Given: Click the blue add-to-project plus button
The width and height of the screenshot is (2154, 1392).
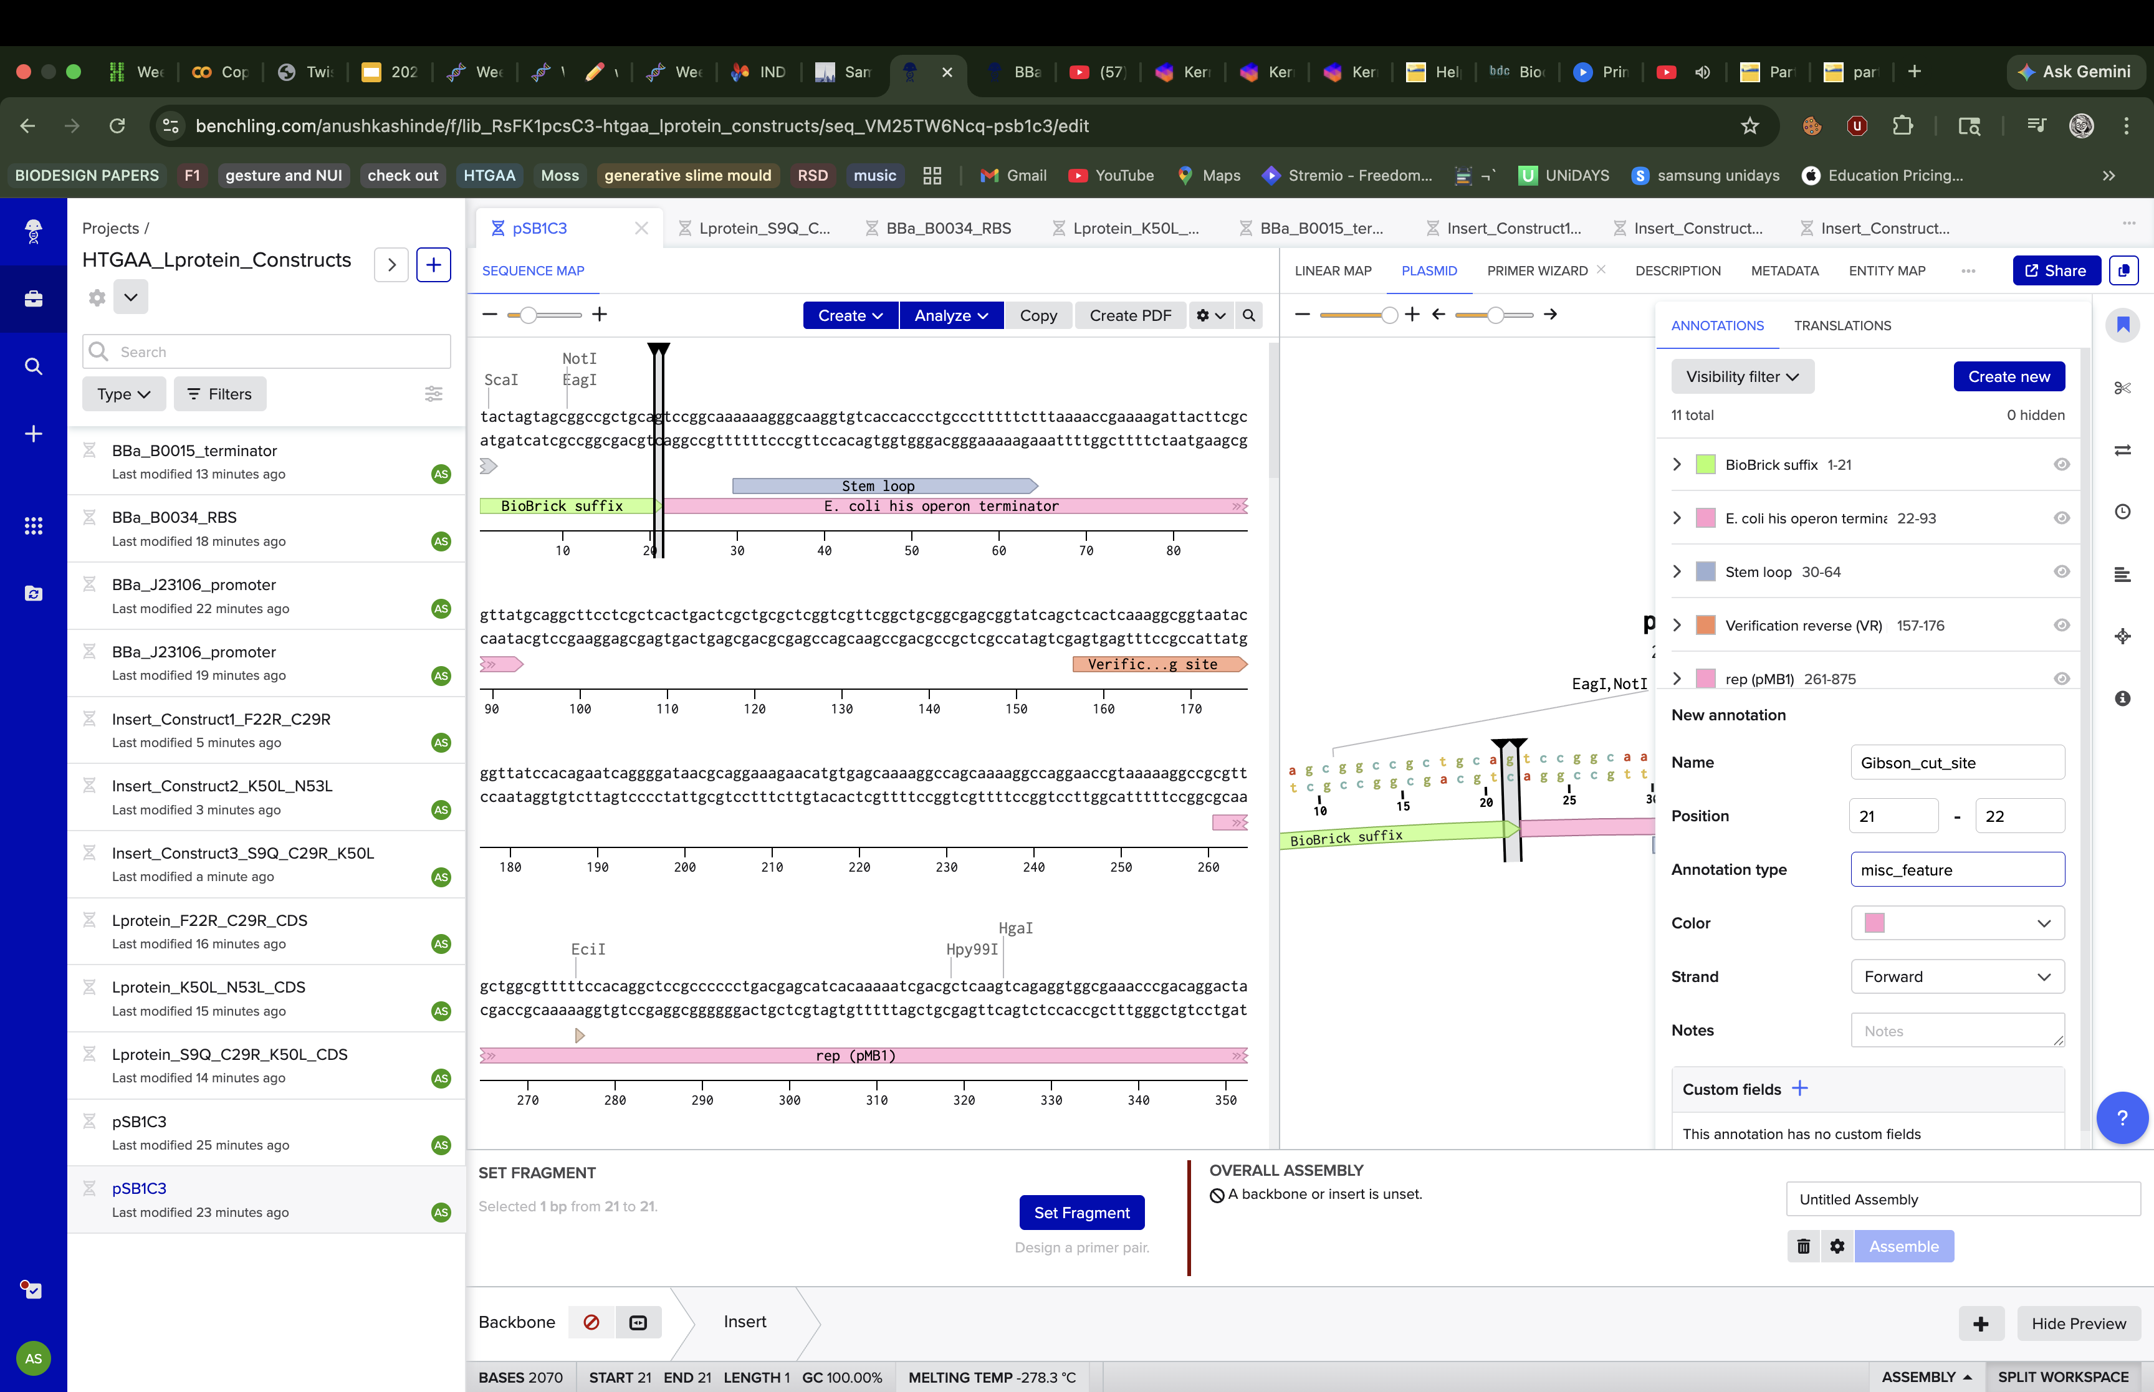Looking at the screenshot, I should click(434, 264).
